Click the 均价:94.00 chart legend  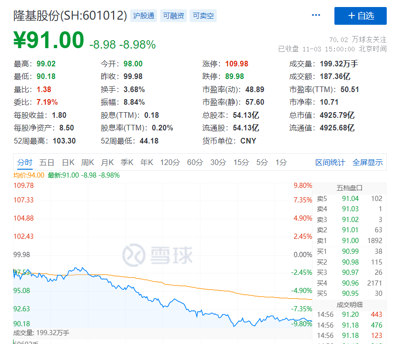coord(28,175)
